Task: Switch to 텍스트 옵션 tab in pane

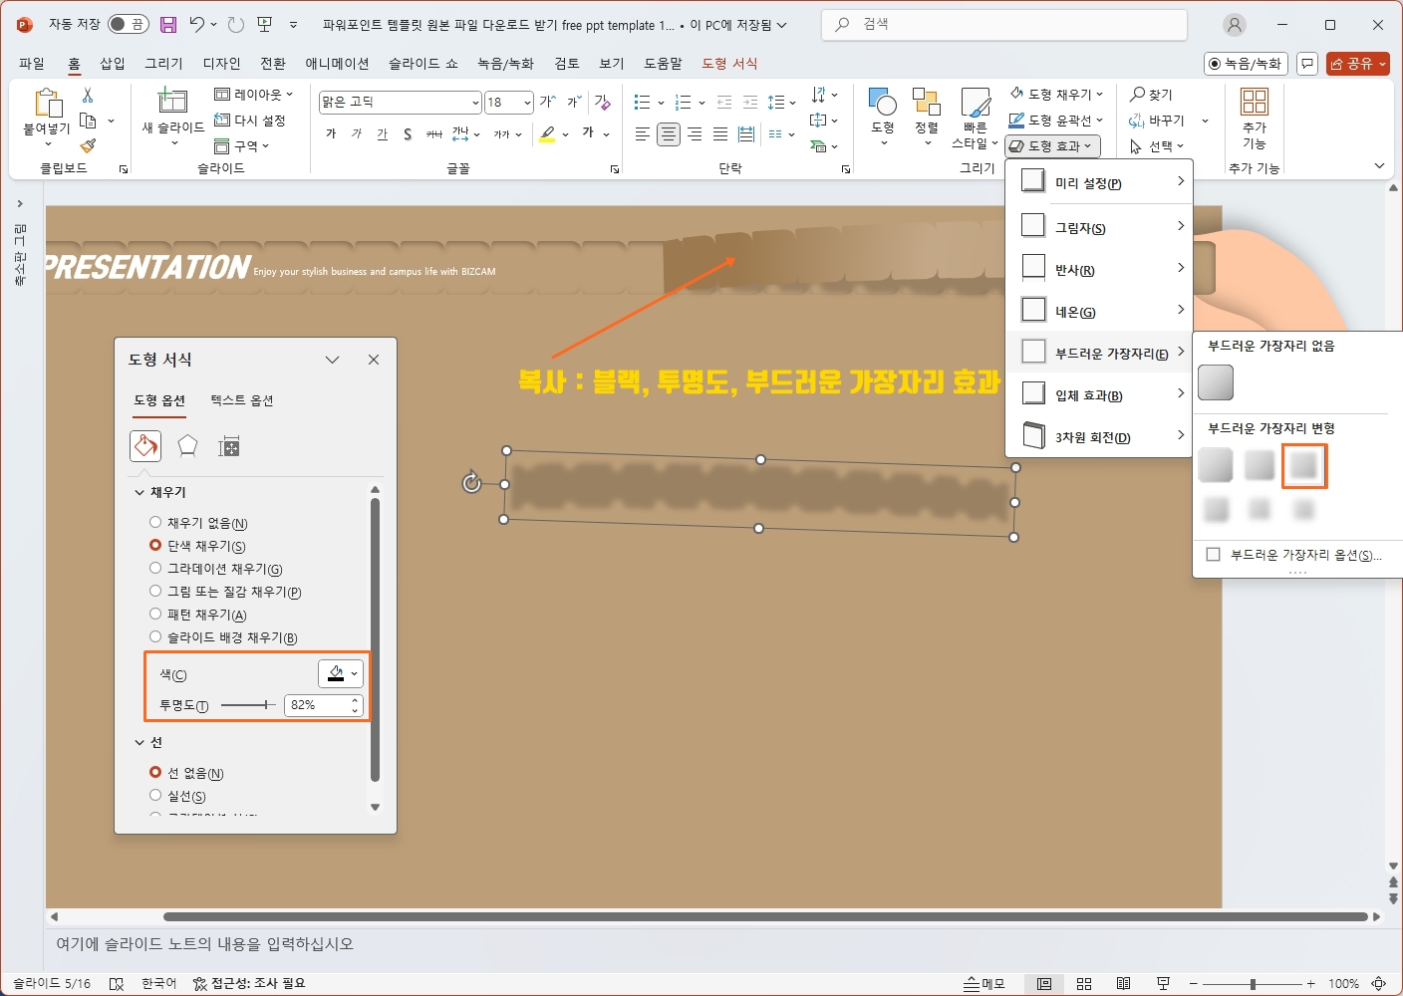Action: [x=242, y=400]
